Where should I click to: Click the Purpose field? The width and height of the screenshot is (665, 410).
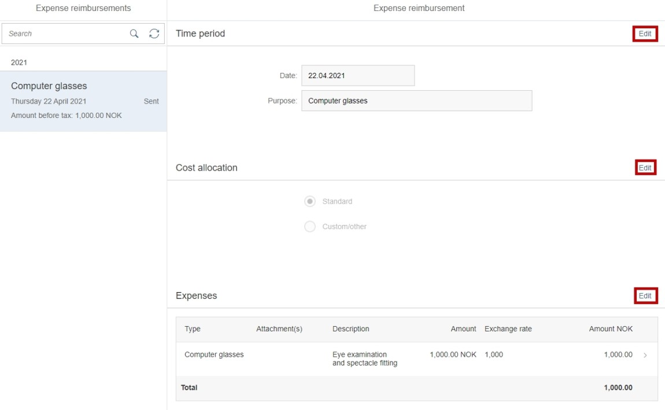(416, 101)
